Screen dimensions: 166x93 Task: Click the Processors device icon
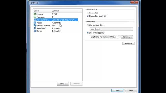(35, 17)
